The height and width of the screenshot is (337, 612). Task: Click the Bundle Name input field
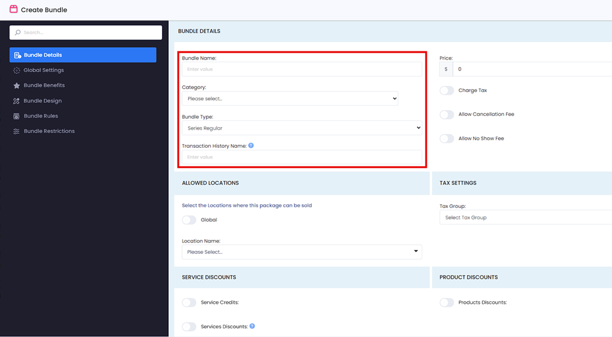click(302, 70)
